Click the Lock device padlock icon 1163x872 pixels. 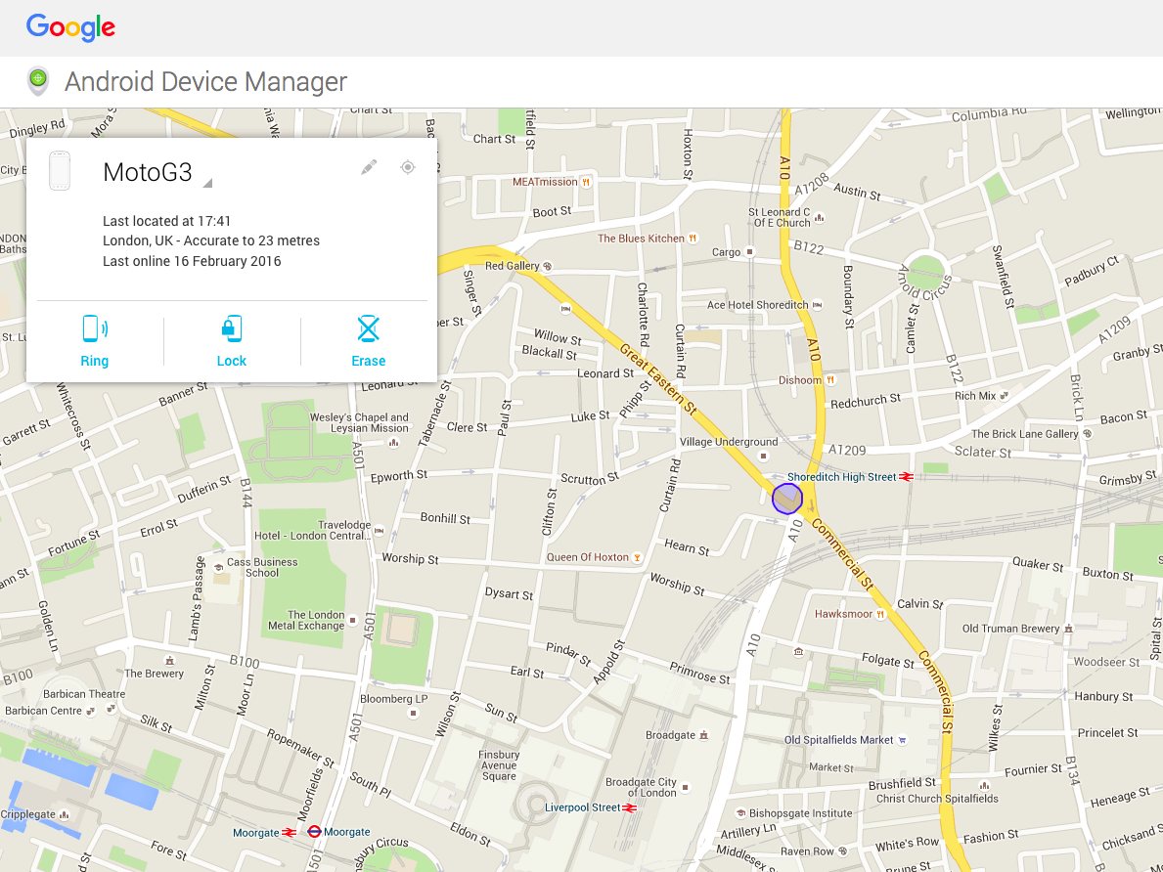tap(232, 328)
